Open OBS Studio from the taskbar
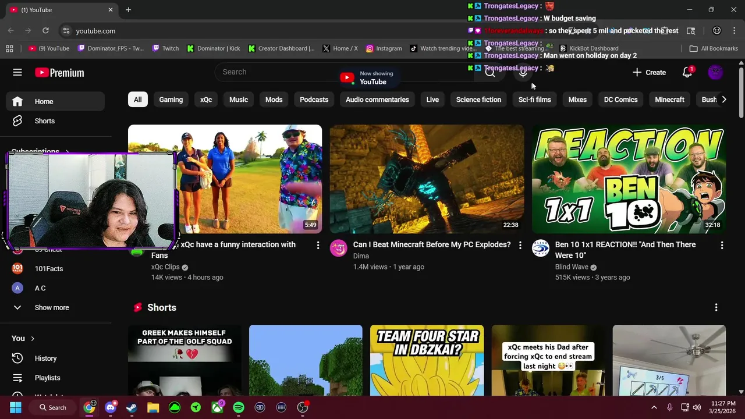 303,407
